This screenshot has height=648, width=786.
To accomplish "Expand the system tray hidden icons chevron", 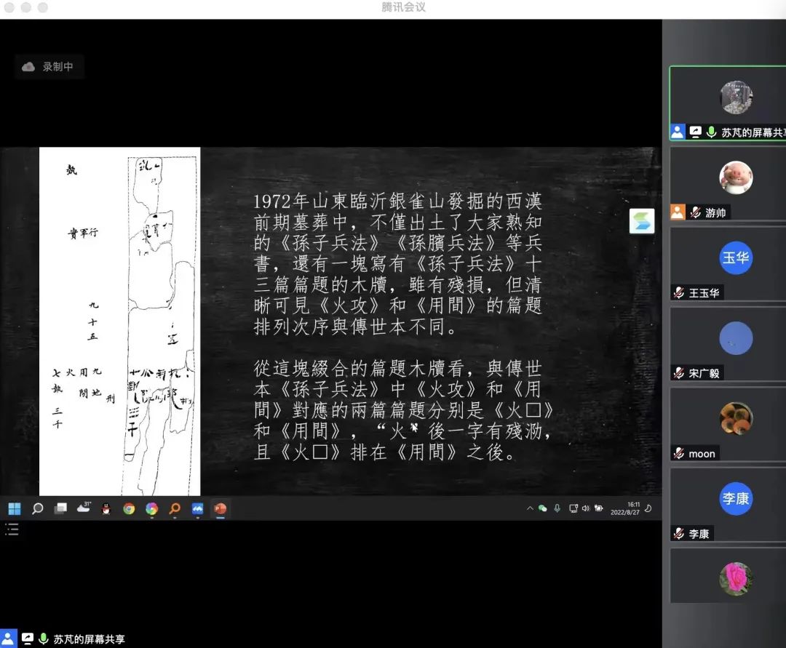I will point(530,508).
